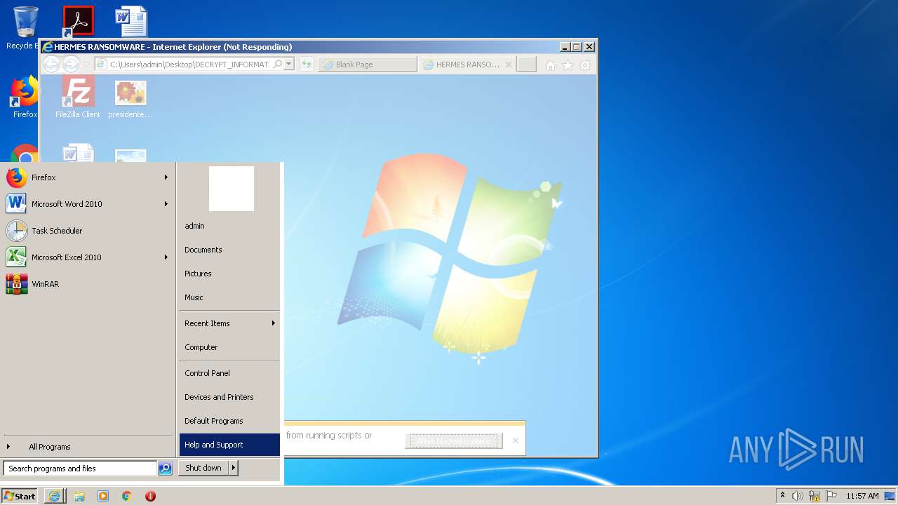The image size is (898, 505).
Task: Click Internet Explorer Forward button
Action: [x=71, y=65]
